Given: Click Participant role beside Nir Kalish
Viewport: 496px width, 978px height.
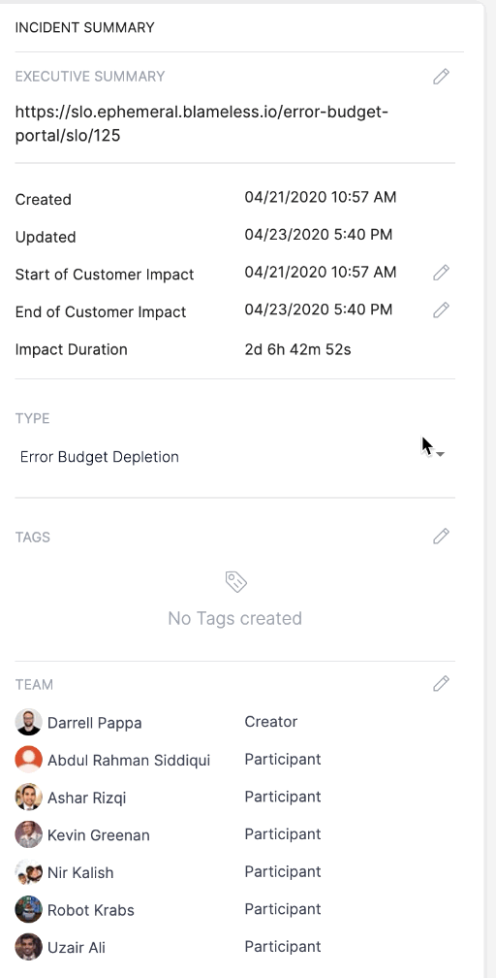Looking at the screenshot, I should pyautogui.click(x=283, y=871).
